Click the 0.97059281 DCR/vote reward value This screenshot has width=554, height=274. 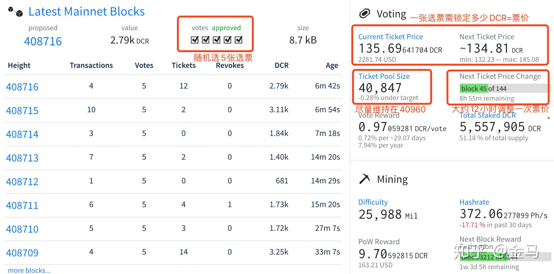tap(402, 127)
